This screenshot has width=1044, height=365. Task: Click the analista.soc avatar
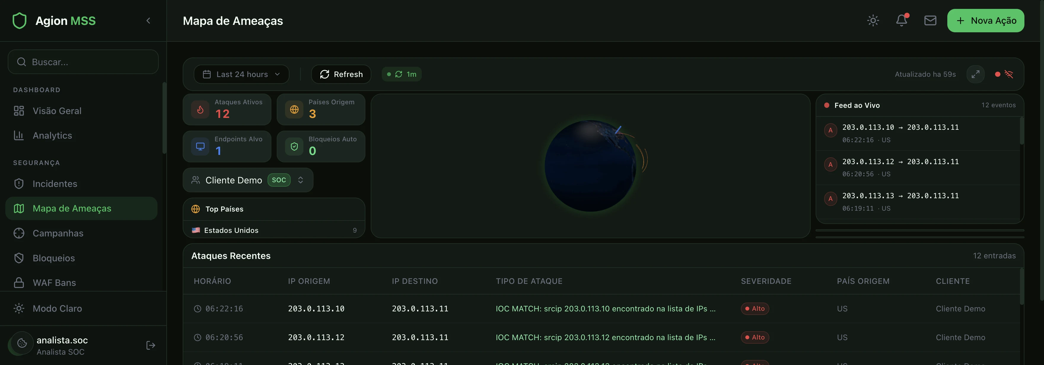coord(22,344)
